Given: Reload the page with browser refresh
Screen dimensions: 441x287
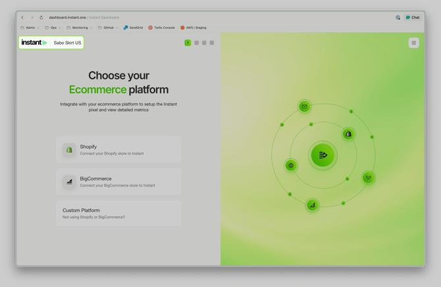Looking at the screenshot, I should [41, 18].
